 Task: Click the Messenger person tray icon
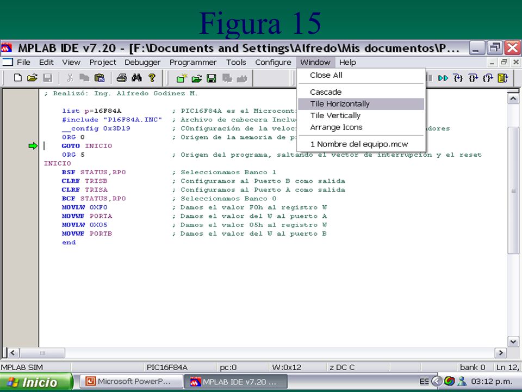(462, 381)
